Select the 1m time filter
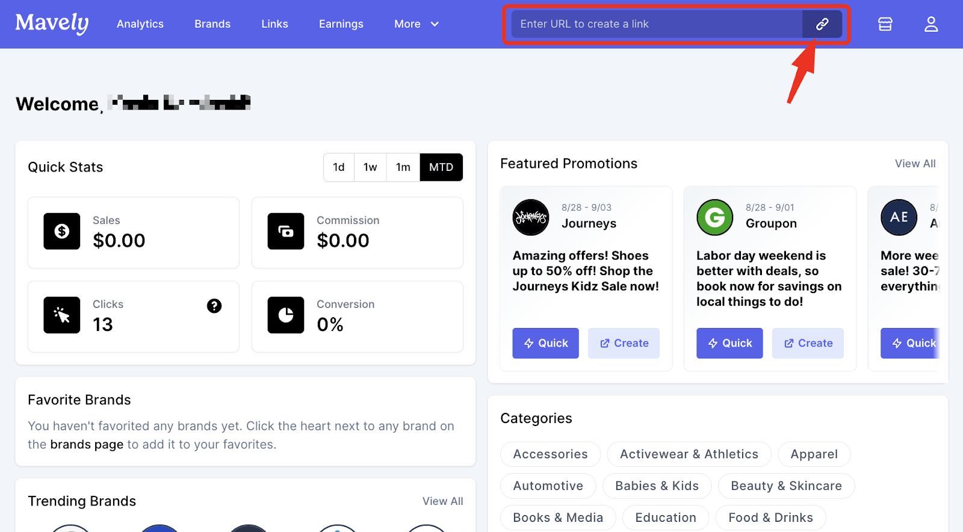 (x=402, y=167)
